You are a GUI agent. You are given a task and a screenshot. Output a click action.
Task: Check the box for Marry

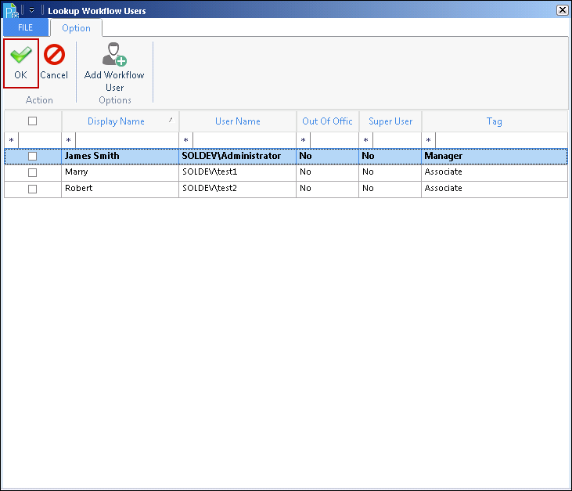pyautogui.click(x=32, y=172)
